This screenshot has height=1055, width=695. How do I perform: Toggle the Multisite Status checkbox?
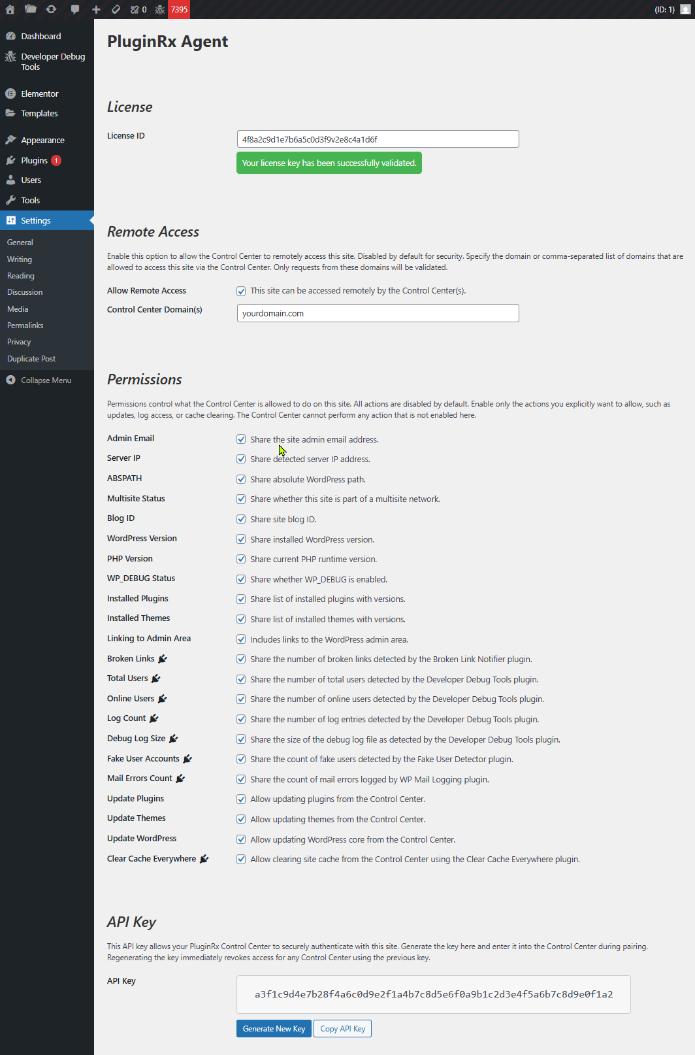(x=241, y=499)
